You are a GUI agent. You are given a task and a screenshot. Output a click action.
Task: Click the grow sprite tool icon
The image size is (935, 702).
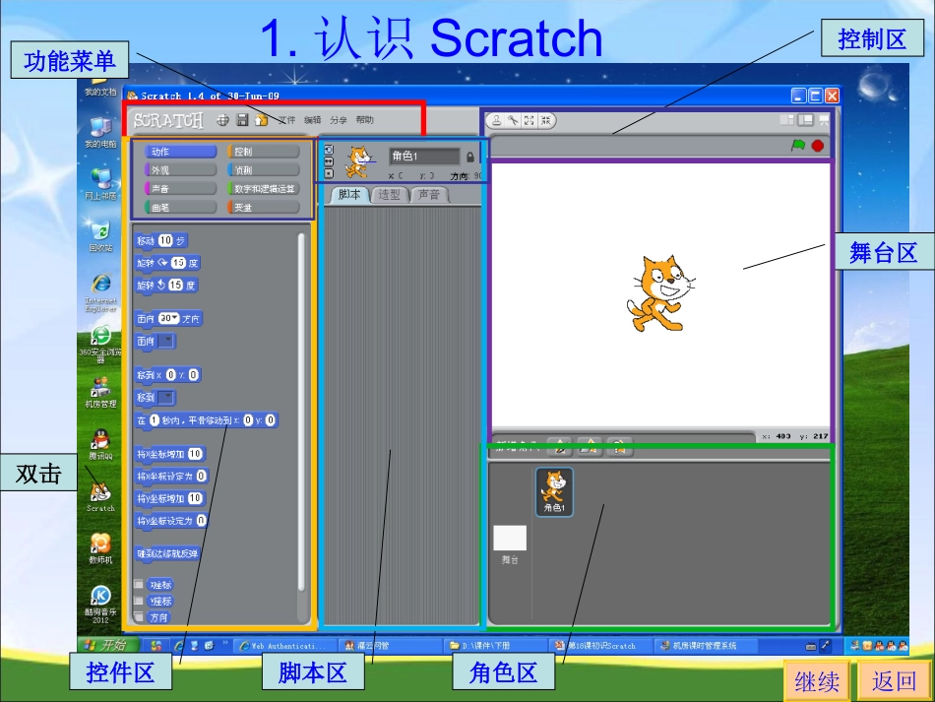[x=530, y=120]
